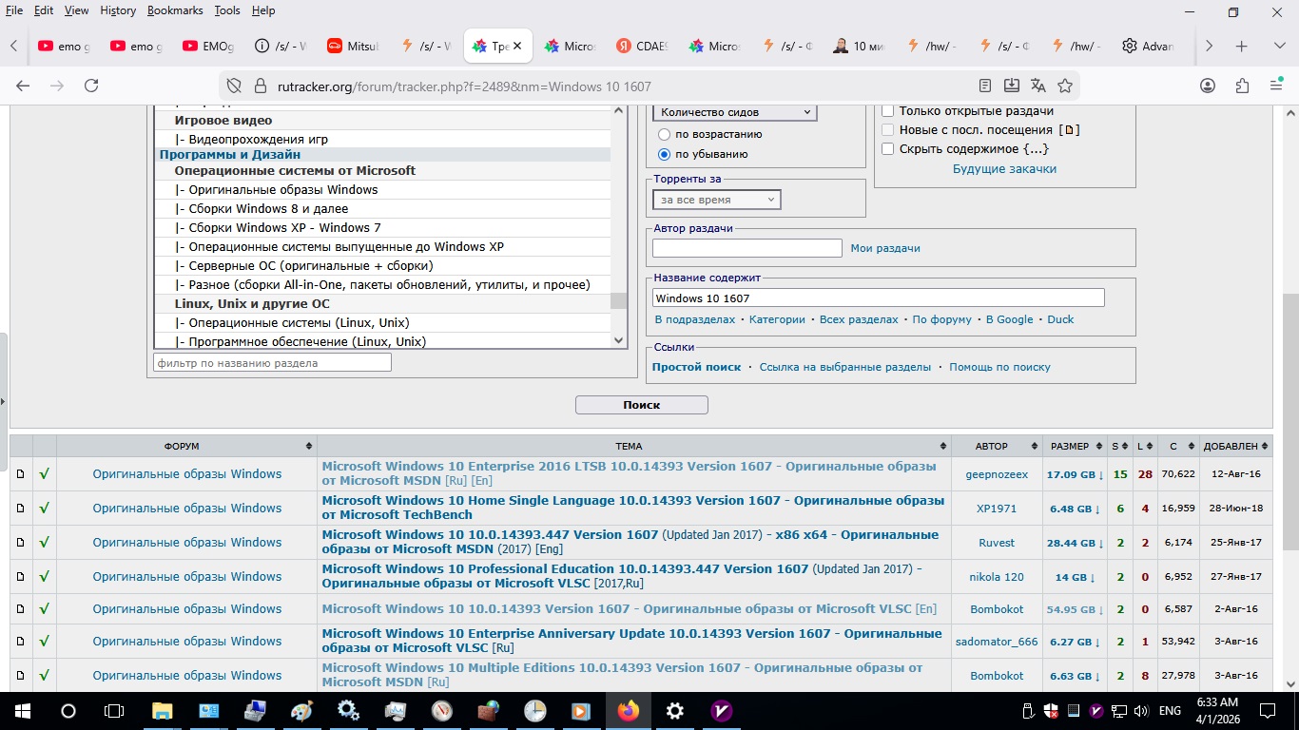Click the post icon in the geepnozeex row
1299x730 pixels.
pyautogui.click(x=21, y=474)
